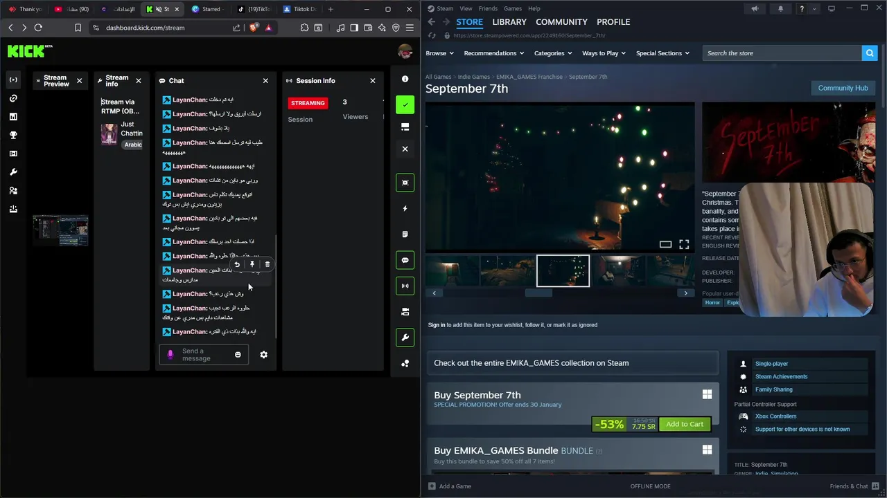Open Steam's Community tab
The image size is (887, 498).
click(561, 22)
